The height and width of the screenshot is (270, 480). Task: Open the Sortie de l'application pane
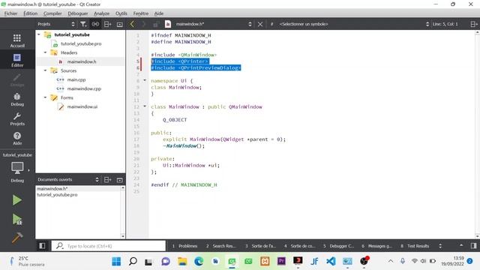tap(260, 246)
